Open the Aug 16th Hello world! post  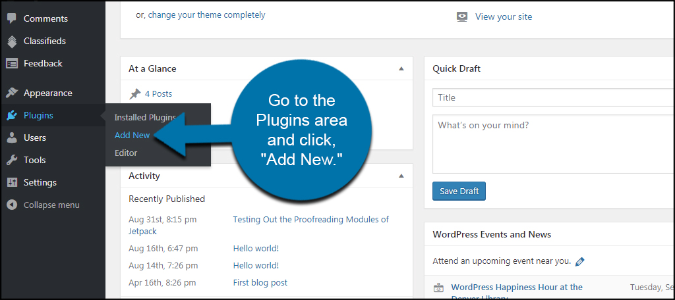coord(256,249)
